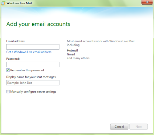Click the Remember this password label text
This screenshot has height=135, width=154.
[27, 70]
